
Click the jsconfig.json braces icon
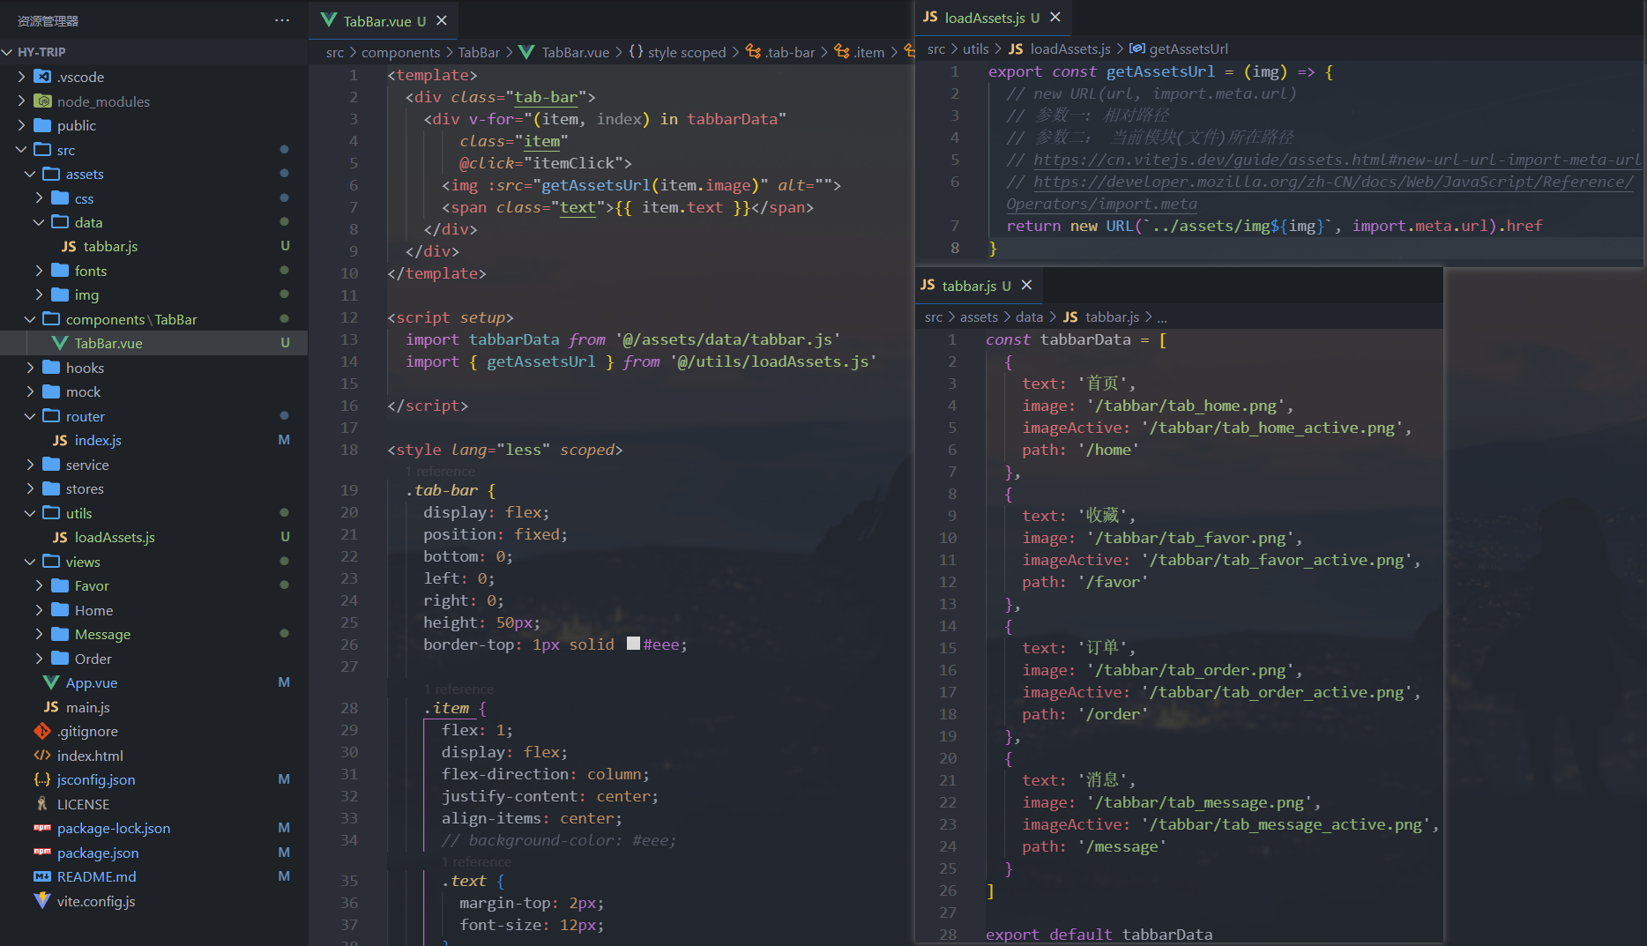tap(42, 779)
